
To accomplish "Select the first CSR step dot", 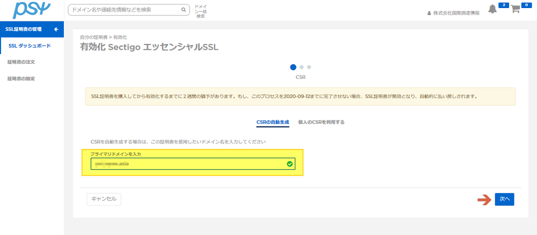I will (x=293, y=67).
